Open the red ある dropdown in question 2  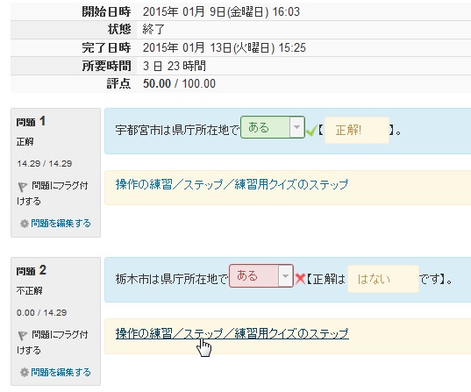261,275
